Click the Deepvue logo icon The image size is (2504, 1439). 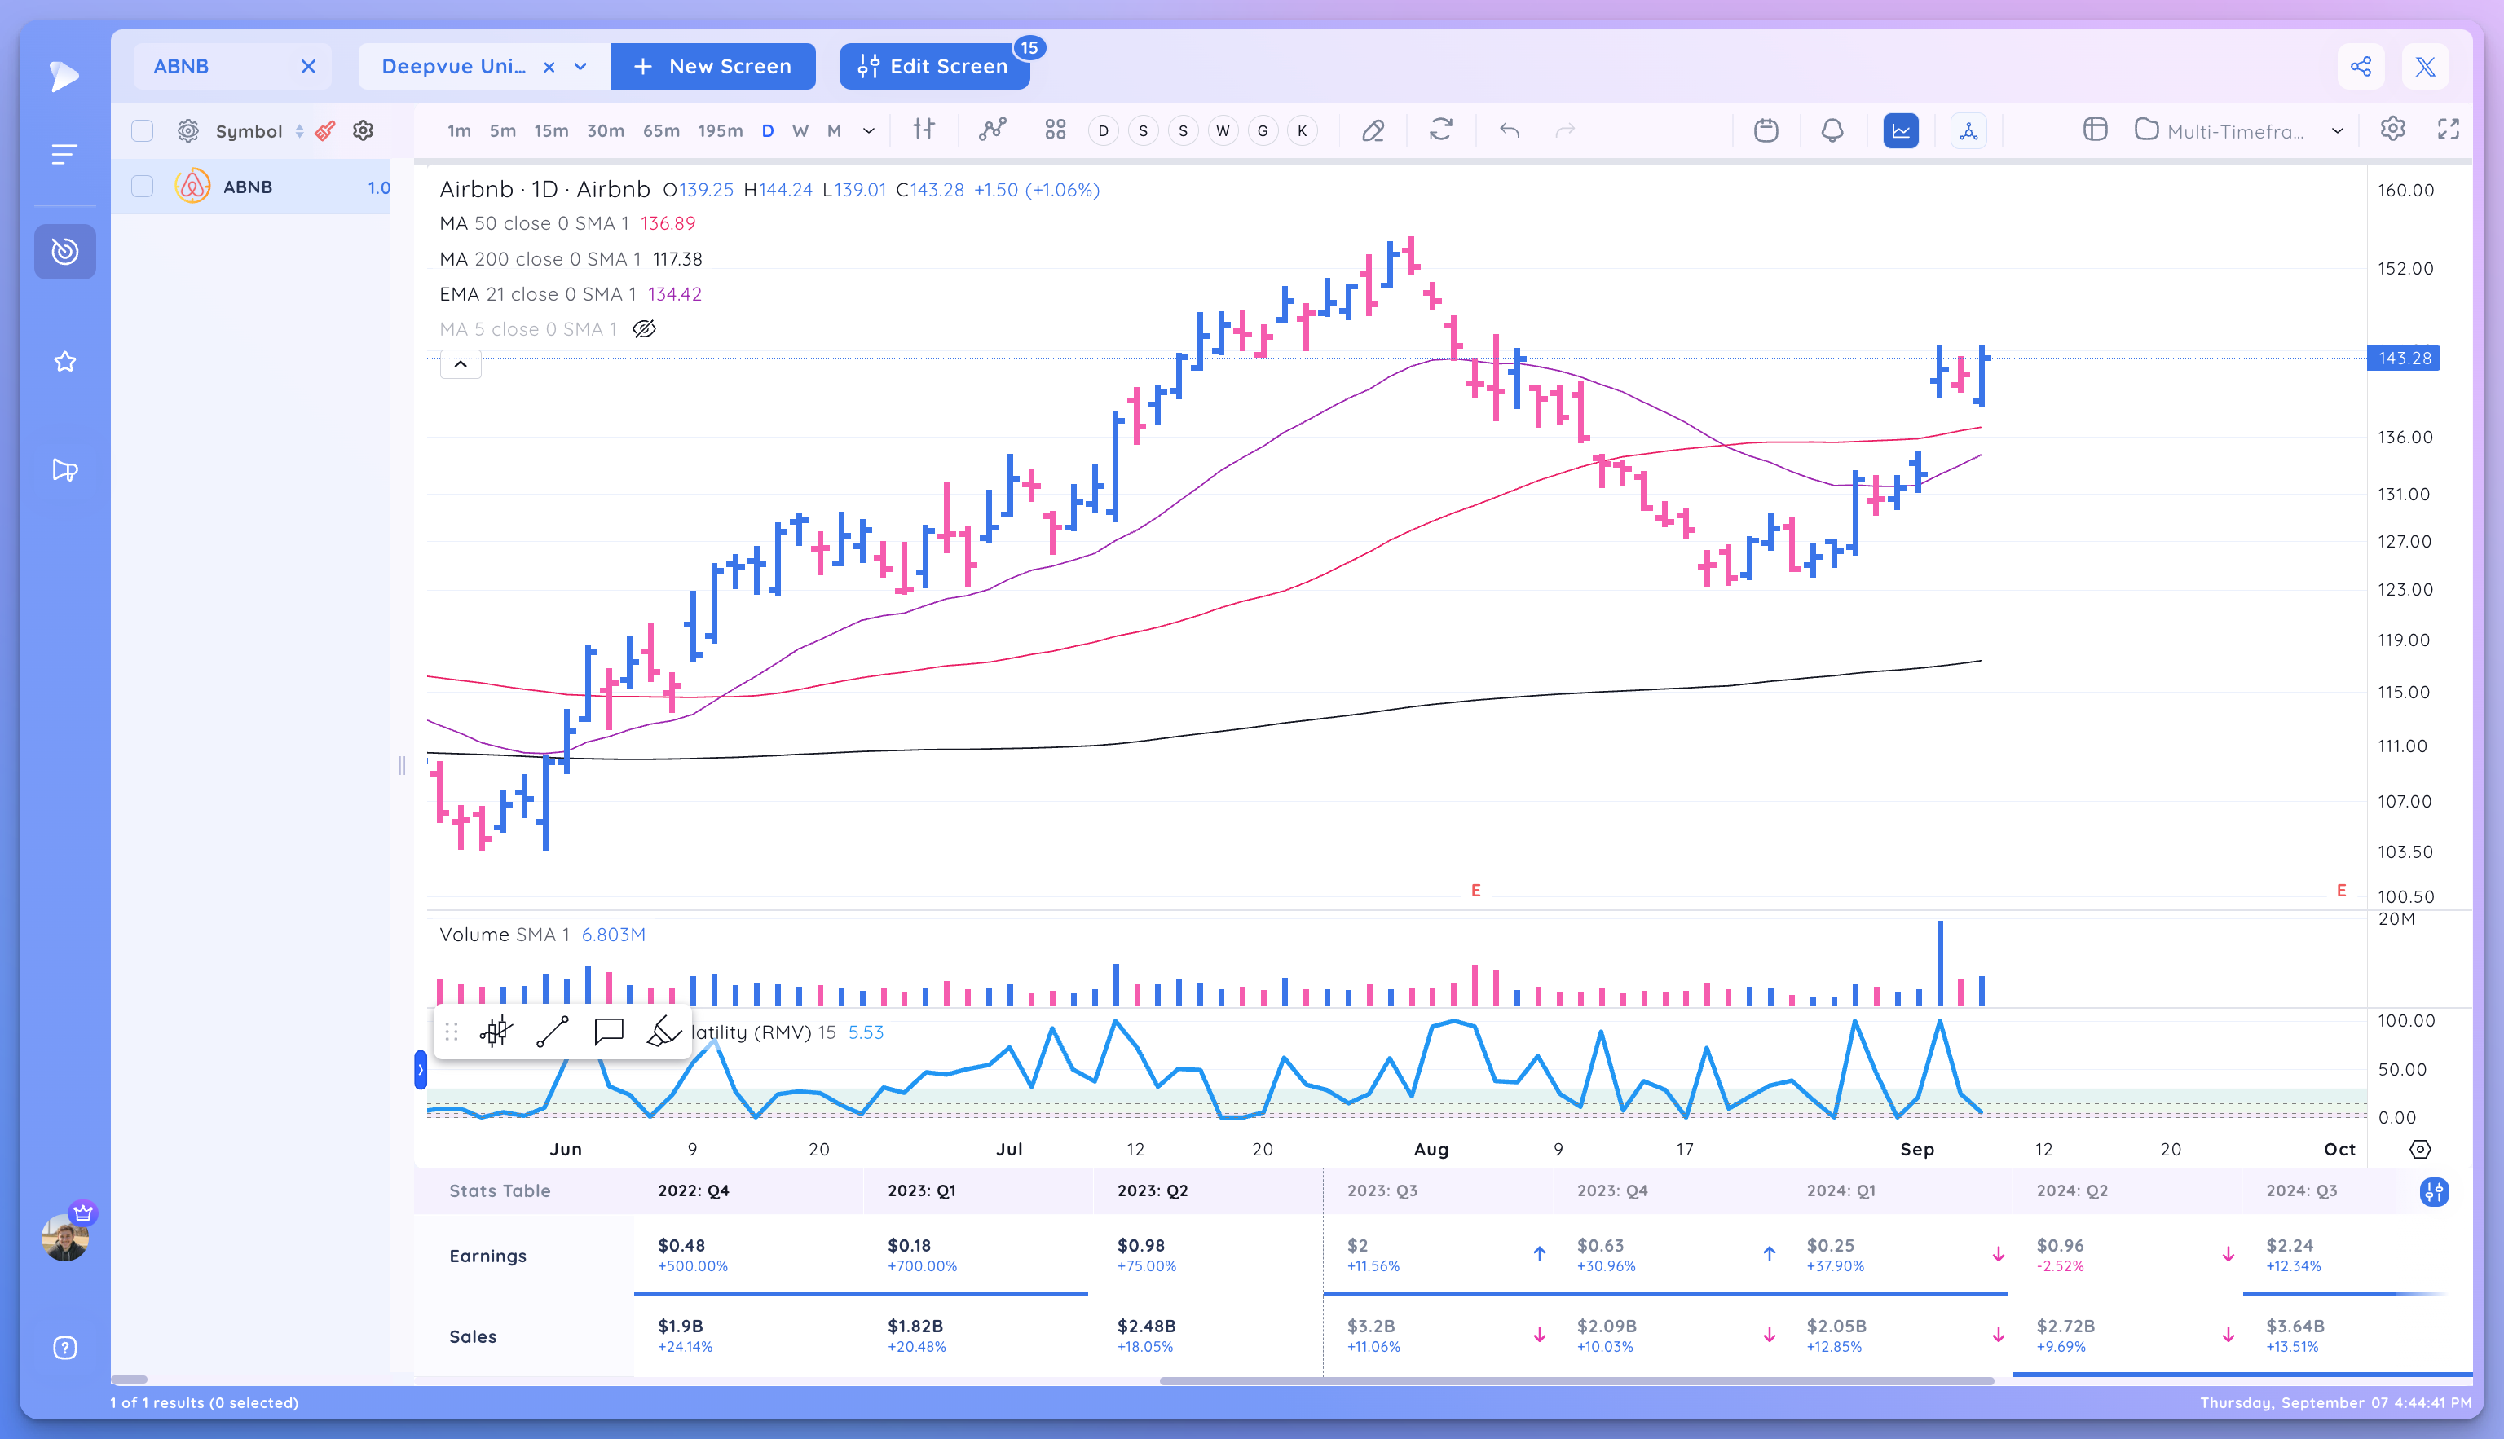coord(64,76)
